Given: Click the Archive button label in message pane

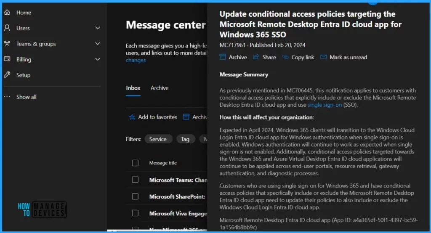Looking at the screenshot, I should (238, 57).
